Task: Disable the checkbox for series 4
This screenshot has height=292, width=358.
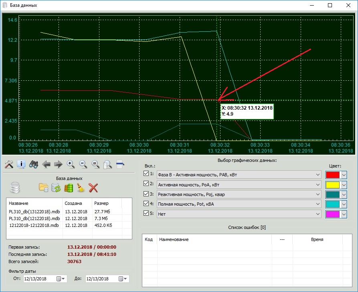Action: (146, 203)
